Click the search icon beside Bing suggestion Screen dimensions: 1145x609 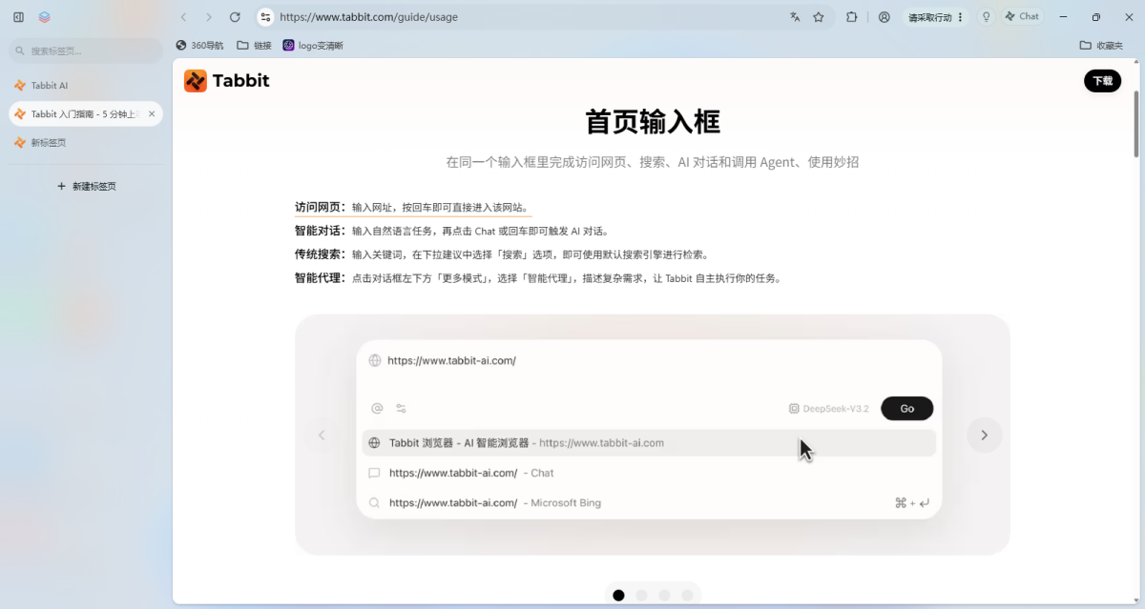pyautogui.click(x=374, y=503)
